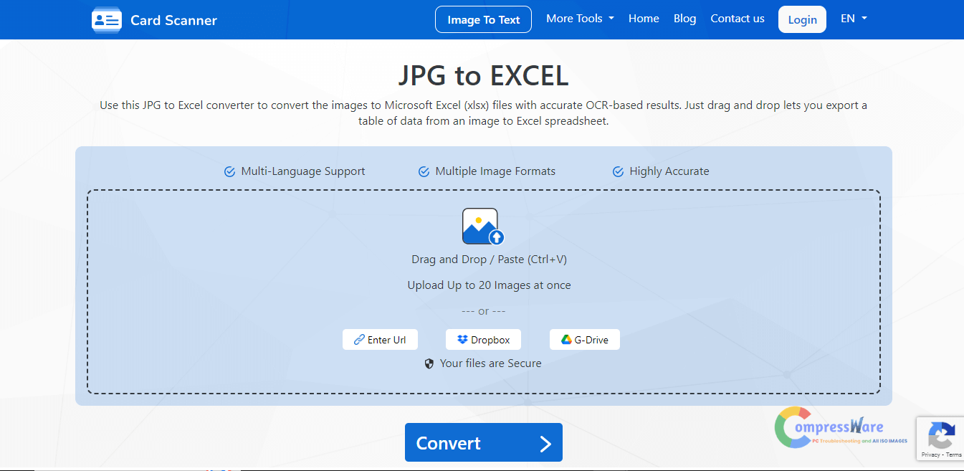Screen dimensions: 964x471
Task: Choose the Enter Url upload option
Action: tap(380, 340)
